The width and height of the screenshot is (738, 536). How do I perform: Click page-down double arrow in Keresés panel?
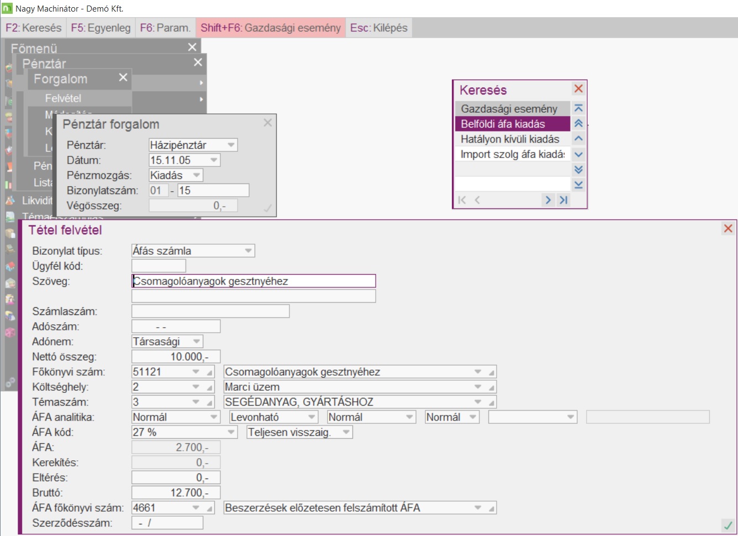pyautogui.click(x=578, y=170)
